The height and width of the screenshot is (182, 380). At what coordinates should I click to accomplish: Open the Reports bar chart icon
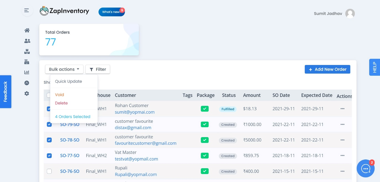[27, 72]
